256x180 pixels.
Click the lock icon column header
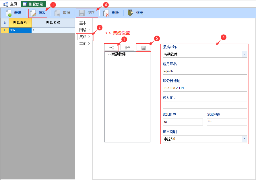point(5,23)
